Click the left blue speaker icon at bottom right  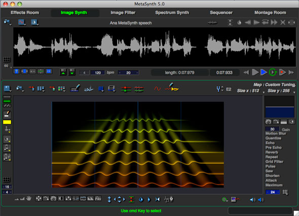coord(252,200)
